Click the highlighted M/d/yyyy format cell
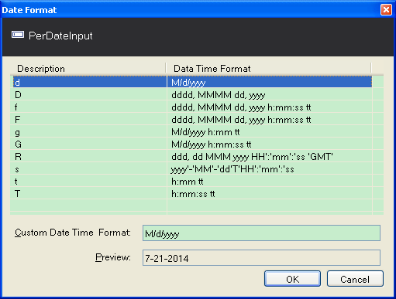This screenshot has height=299, width=396. tap(270, 82)
